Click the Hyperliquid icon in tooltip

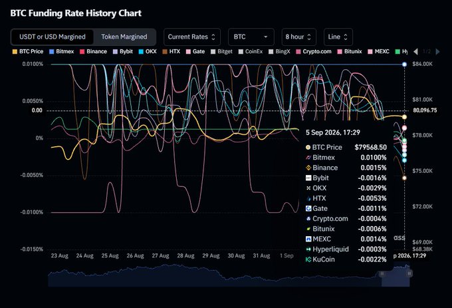308,249
